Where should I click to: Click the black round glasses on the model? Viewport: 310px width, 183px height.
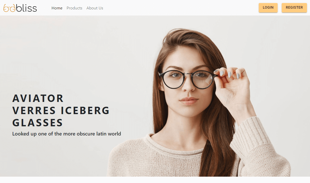coord(188,79)
